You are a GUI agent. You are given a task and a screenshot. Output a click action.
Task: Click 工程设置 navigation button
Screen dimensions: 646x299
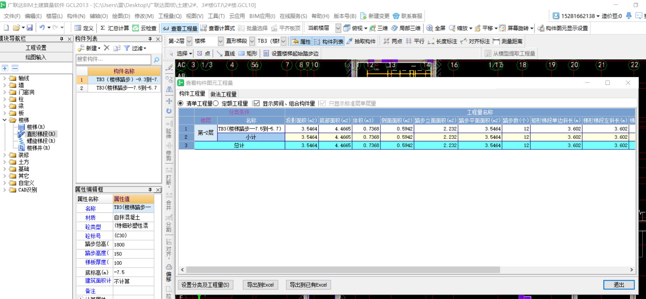pos(36,47)
